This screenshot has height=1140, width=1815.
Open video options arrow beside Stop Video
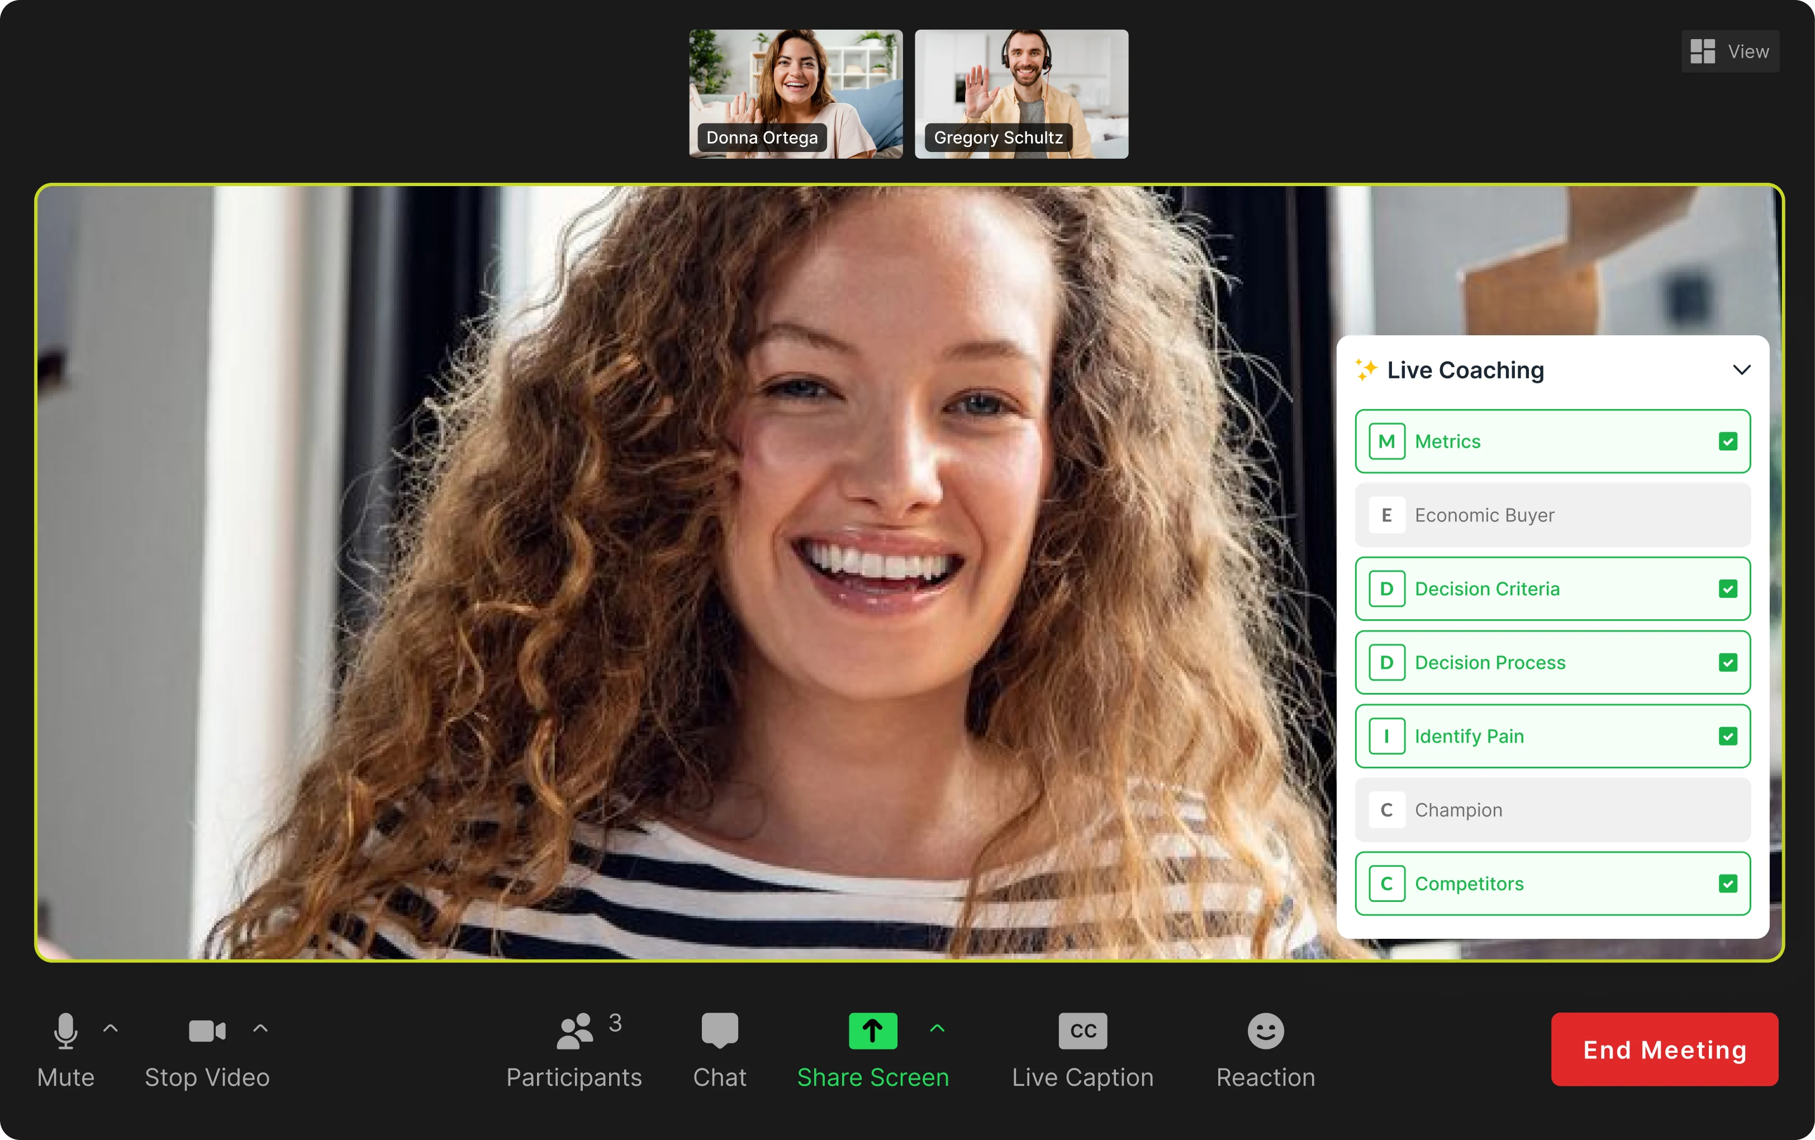pos(260,1028)
